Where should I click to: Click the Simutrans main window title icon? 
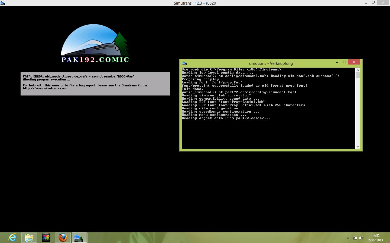pos(3,3)
